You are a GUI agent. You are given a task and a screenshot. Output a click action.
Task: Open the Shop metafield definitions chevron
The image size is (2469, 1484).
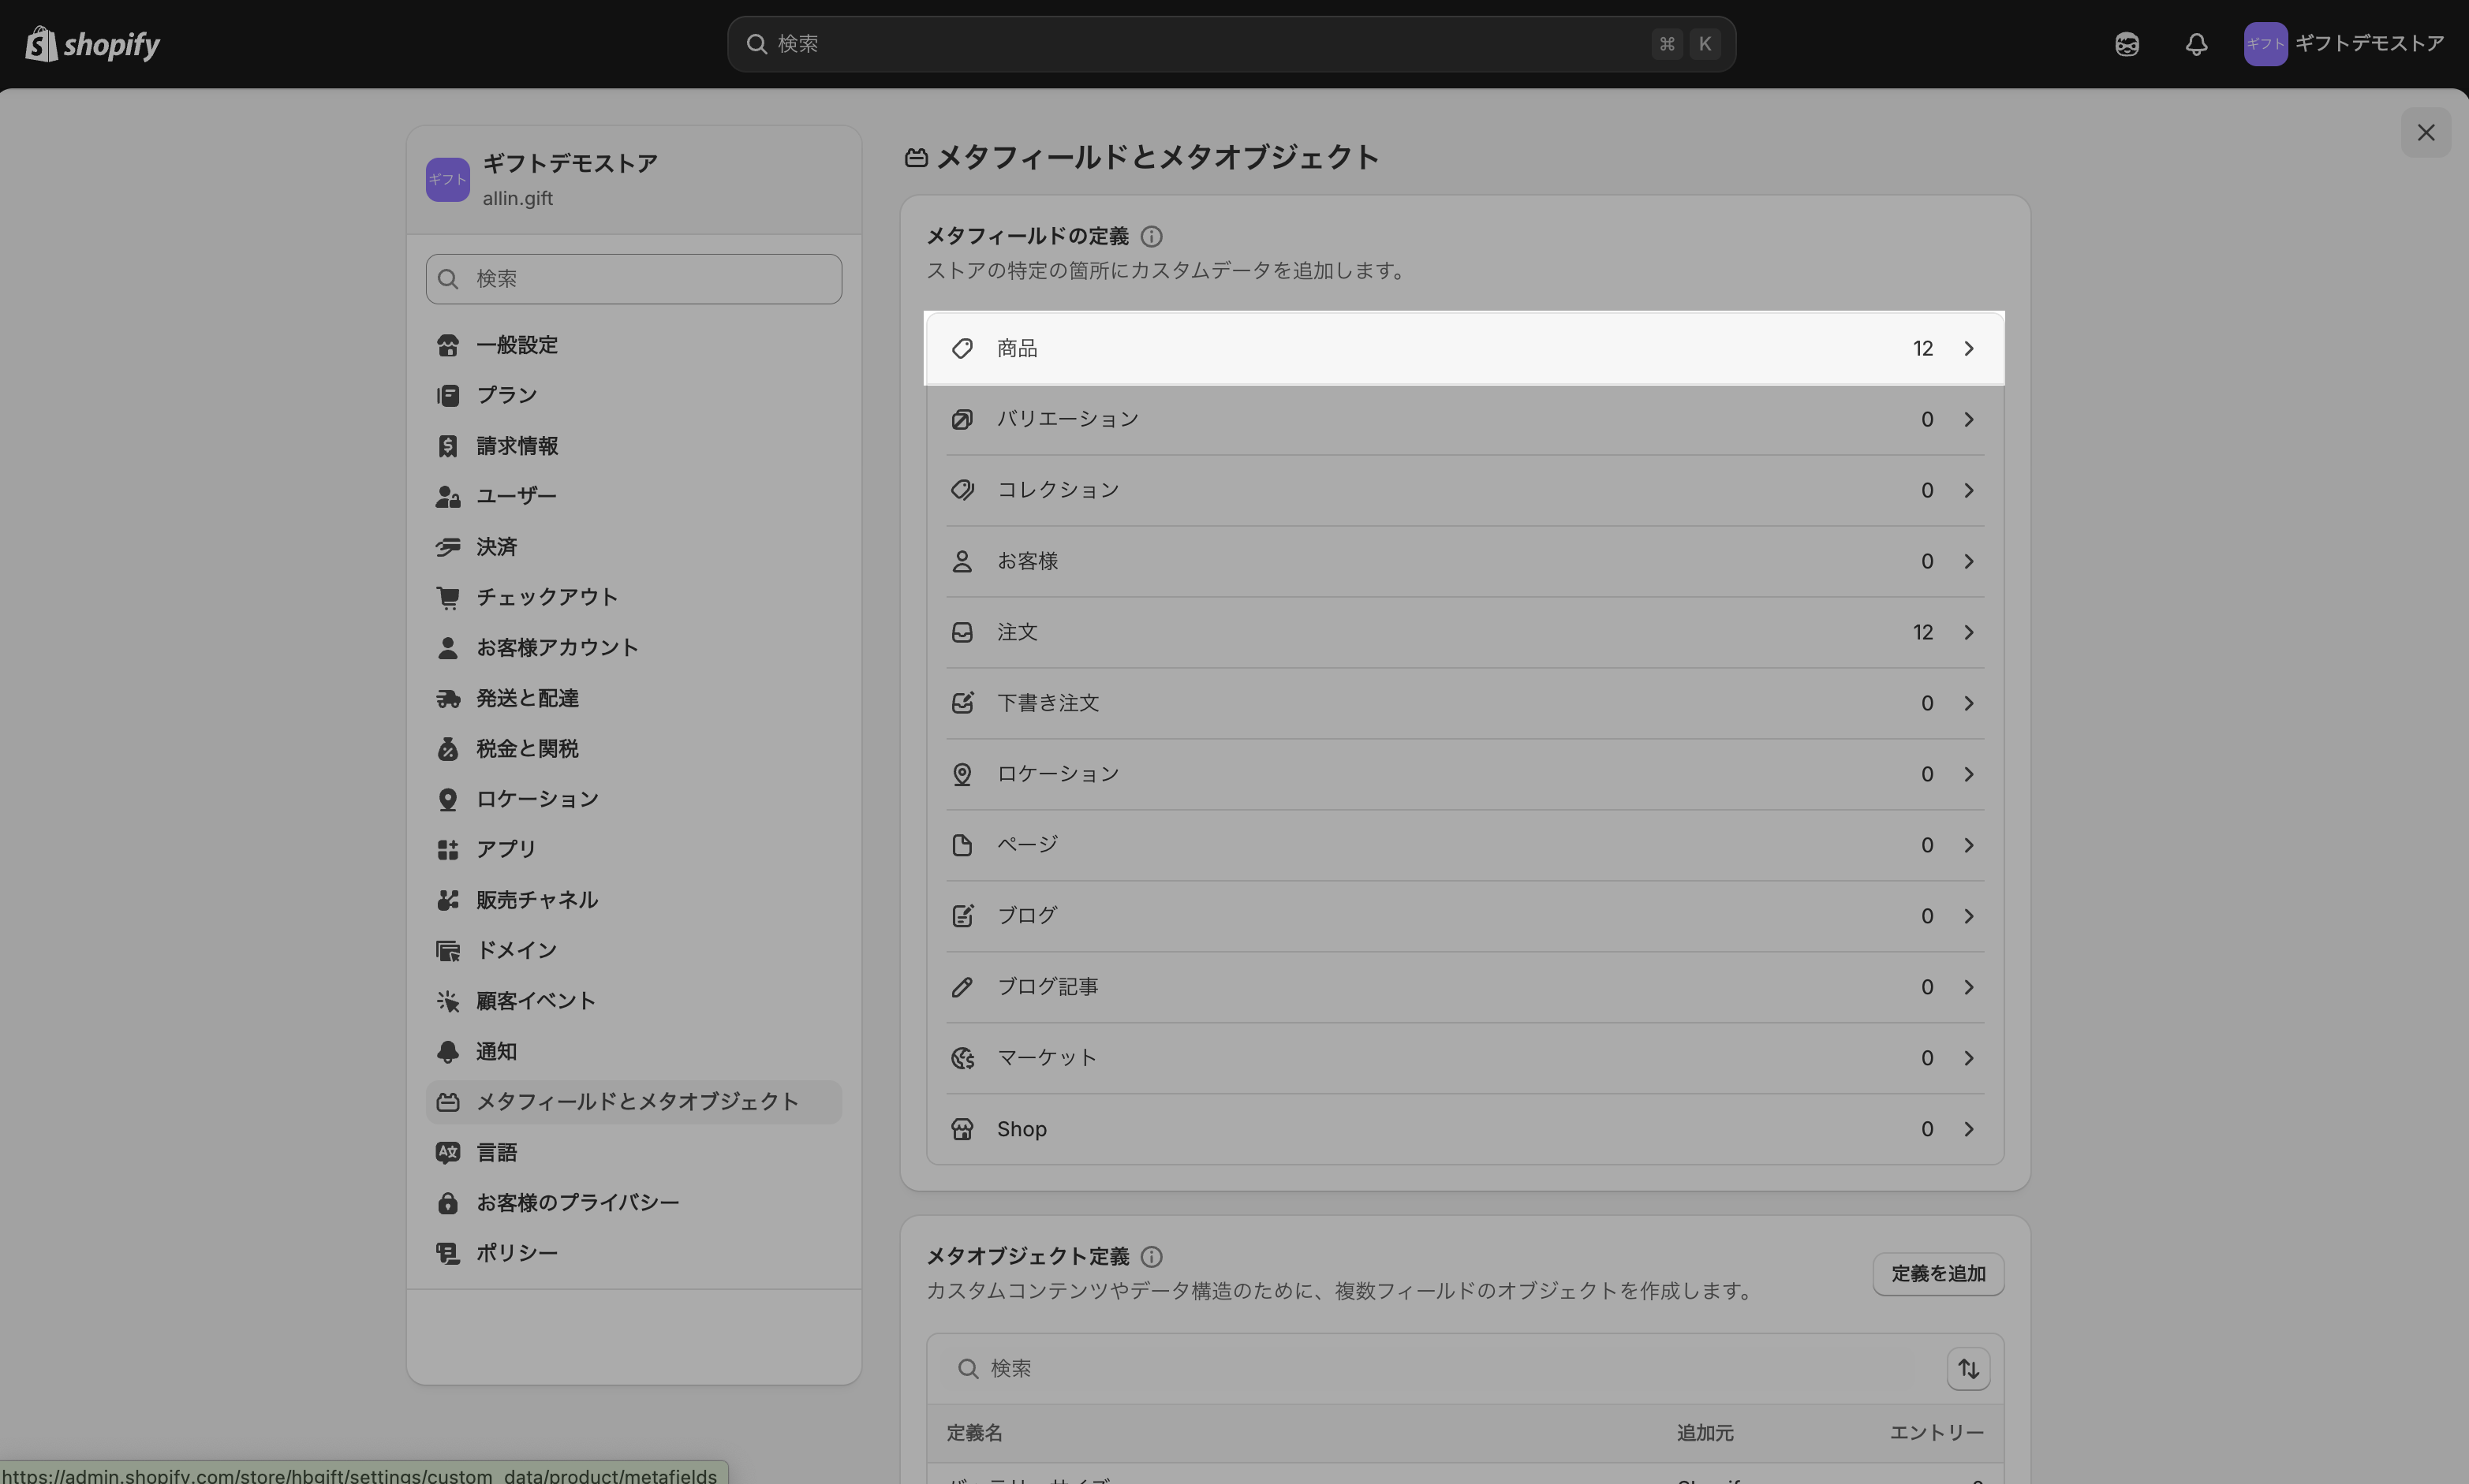point(1968,1129)
